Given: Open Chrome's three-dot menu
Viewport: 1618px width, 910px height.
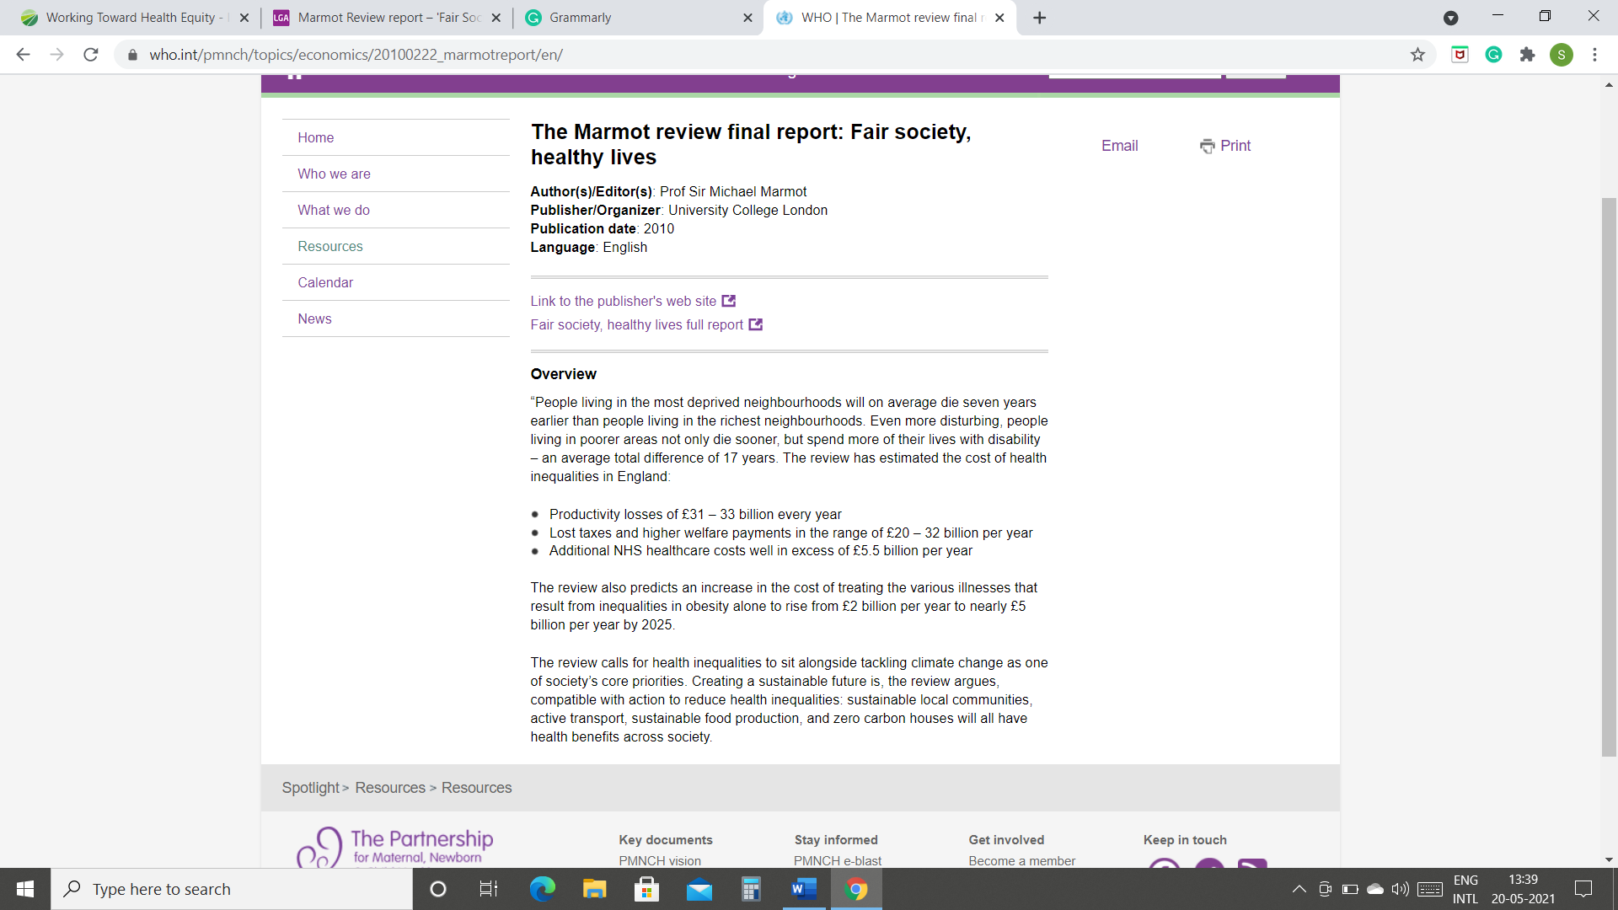Looking at the screenshot, I should [1594, 55].
